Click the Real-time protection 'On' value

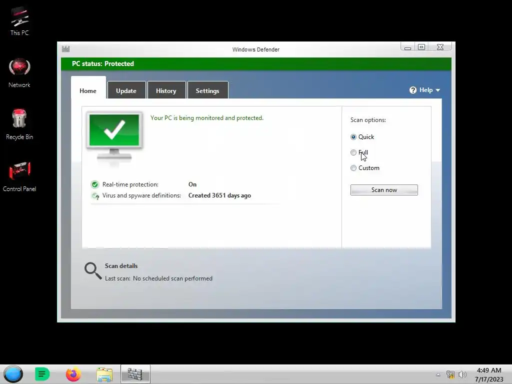(x=192, y=184)
